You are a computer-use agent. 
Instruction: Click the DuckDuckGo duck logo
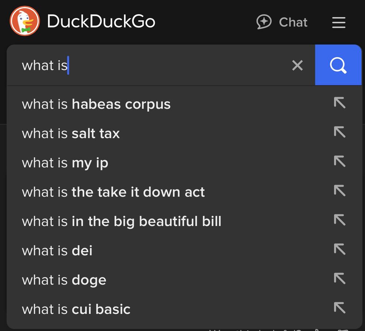pyautogui.click(x=25, y=21)
